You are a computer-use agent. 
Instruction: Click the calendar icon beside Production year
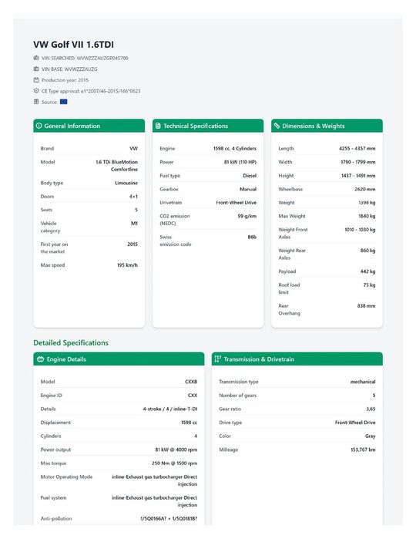[36, 79]
